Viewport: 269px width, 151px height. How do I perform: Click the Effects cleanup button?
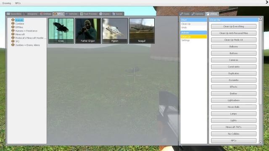234,87
